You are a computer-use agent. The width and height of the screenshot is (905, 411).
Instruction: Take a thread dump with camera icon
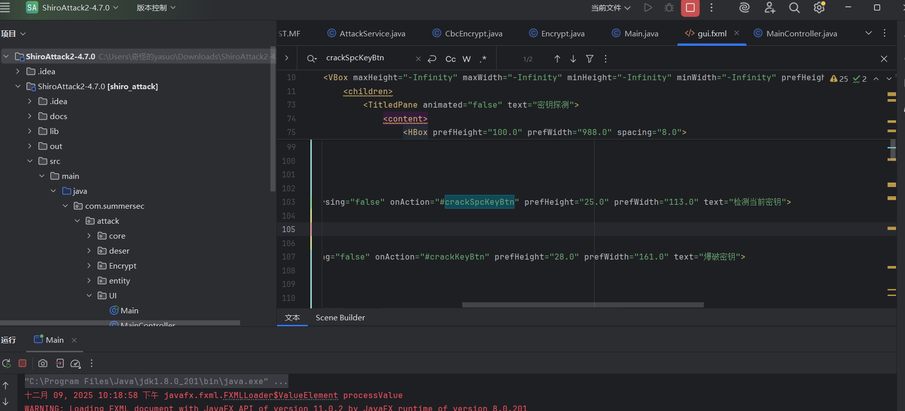(x=43, y=364)
